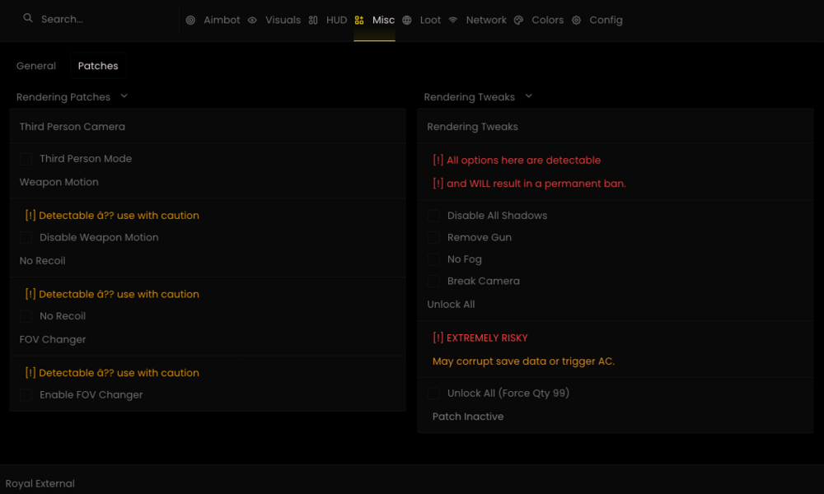The image size is (824, 494).
Task: Enable the Remove Gun checkbox
Action: (x=433, y=237)
